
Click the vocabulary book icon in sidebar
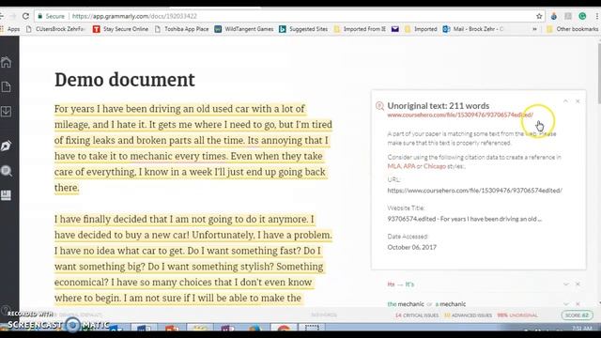click(7, 195)
